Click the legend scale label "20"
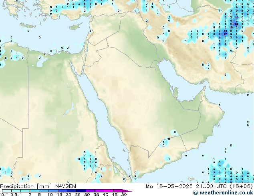Screen dimensions: 254x196 tap(69, 194)
